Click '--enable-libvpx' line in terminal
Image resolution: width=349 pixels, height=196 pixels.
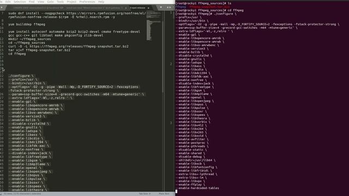click(x=190, y=181)
